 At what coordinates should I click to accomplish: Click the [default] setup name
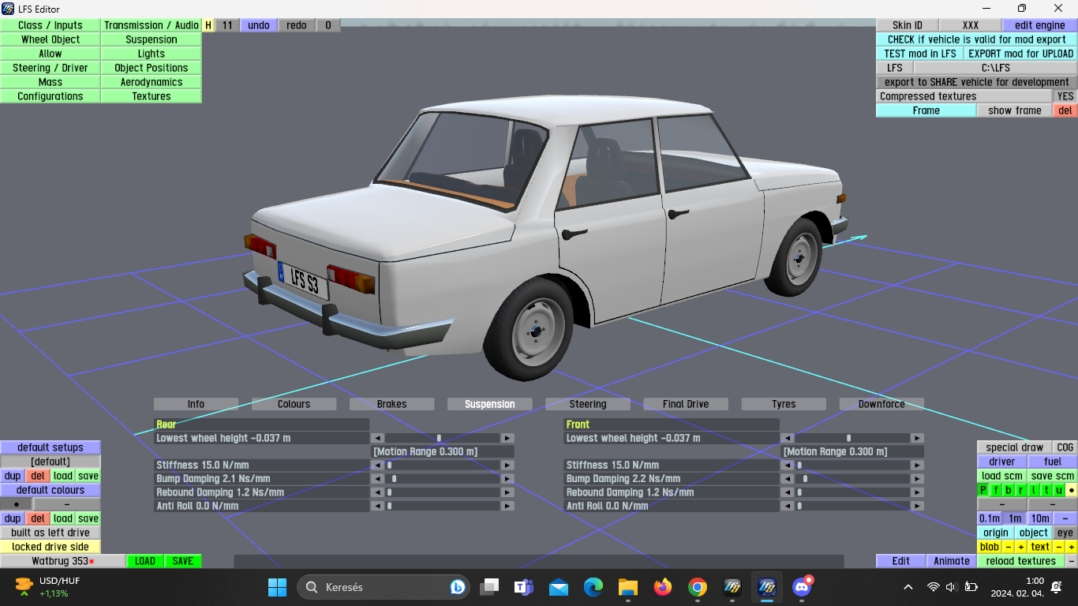51,462
